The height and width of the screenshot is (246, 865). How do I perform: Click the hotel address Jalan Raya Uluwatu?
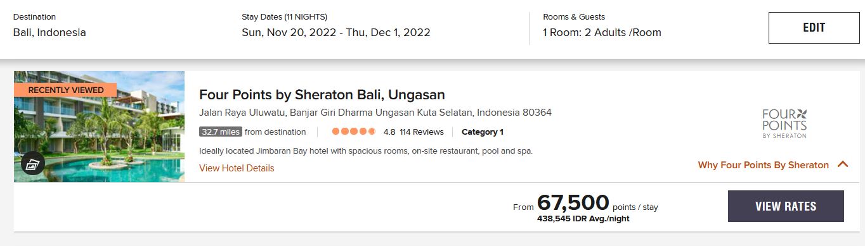(375, 113)
